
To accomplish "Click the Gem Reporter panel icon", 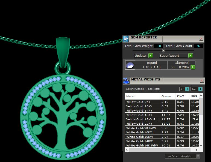I will point(126,39).
